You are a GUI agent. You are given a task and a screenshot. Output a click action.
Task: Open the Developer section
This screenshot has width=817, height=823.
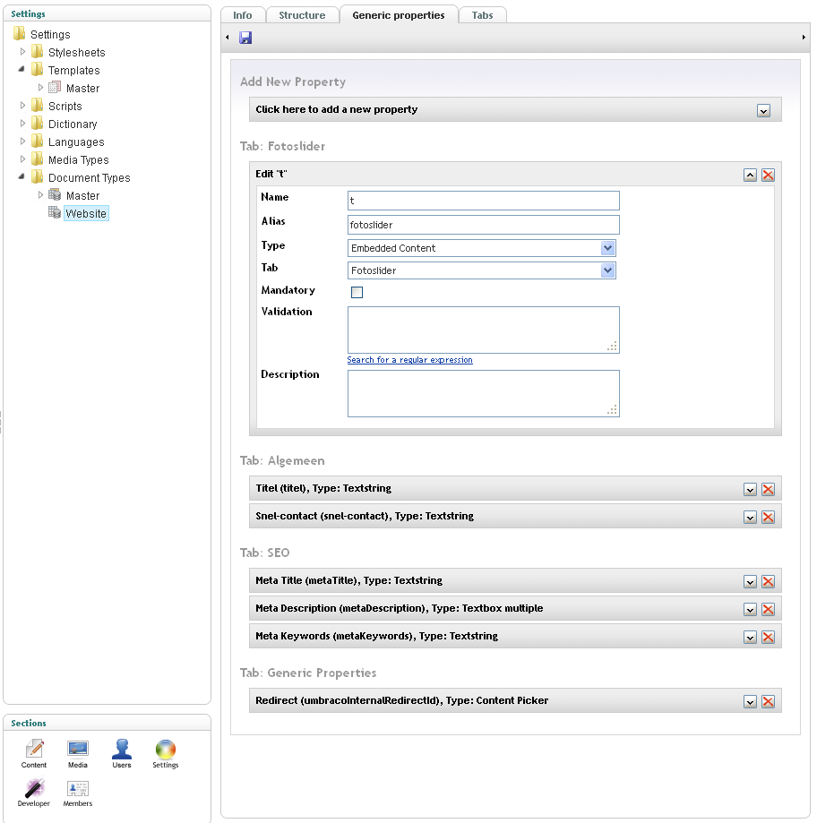point(34,792)
